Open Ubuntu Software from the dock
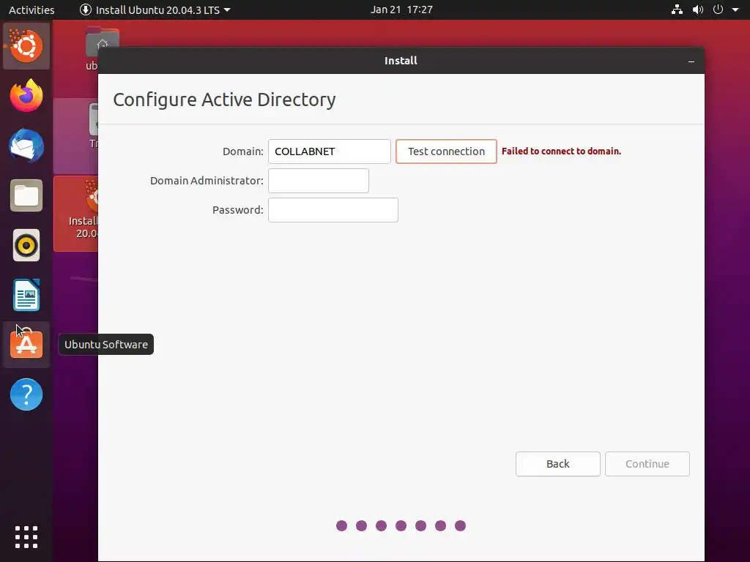750x562 pixels. [x=26, y=345]
